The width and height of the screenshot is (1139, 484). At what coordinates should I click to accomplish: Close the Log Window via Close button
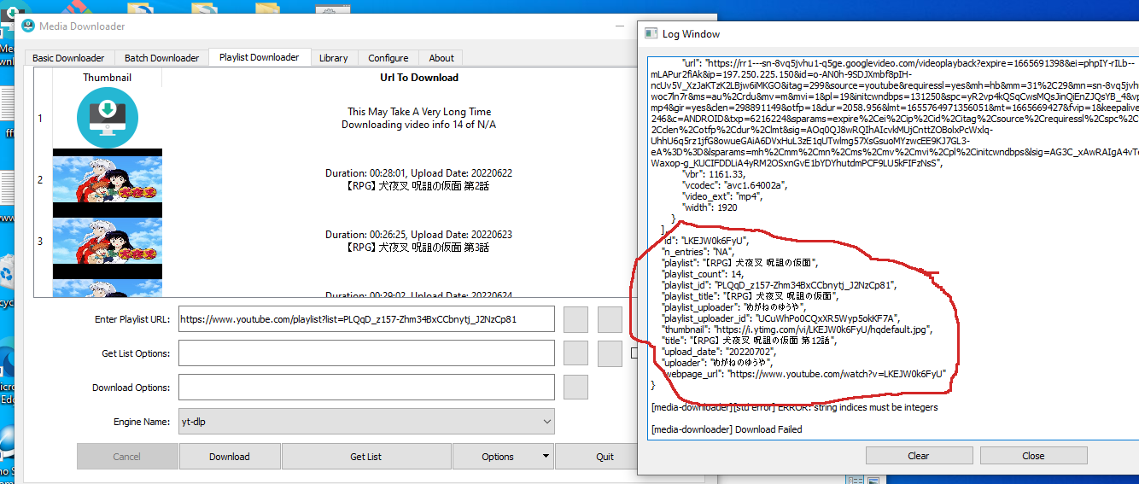click(1033, 455)
